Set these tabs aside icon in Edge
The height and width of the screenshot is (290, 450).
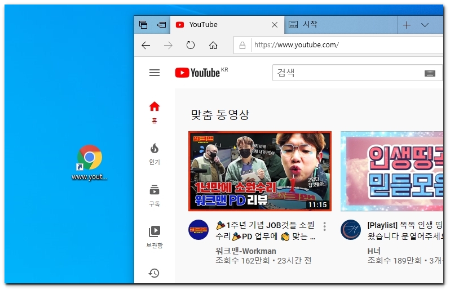coord(161,25)
